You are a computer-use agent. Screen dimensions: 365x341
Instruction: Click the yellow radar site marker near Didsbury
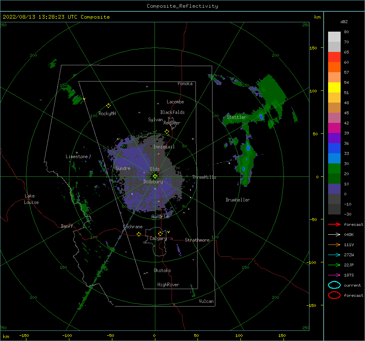pos(155,176)
